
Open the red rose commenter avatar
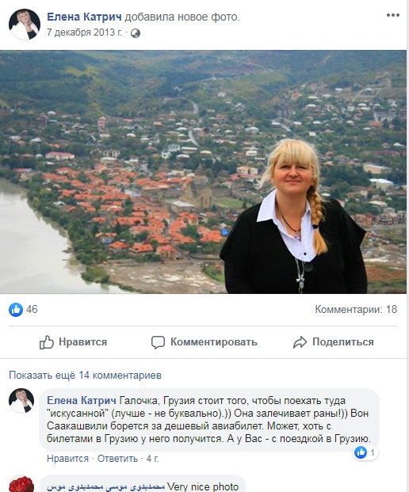tap(21, 484)
